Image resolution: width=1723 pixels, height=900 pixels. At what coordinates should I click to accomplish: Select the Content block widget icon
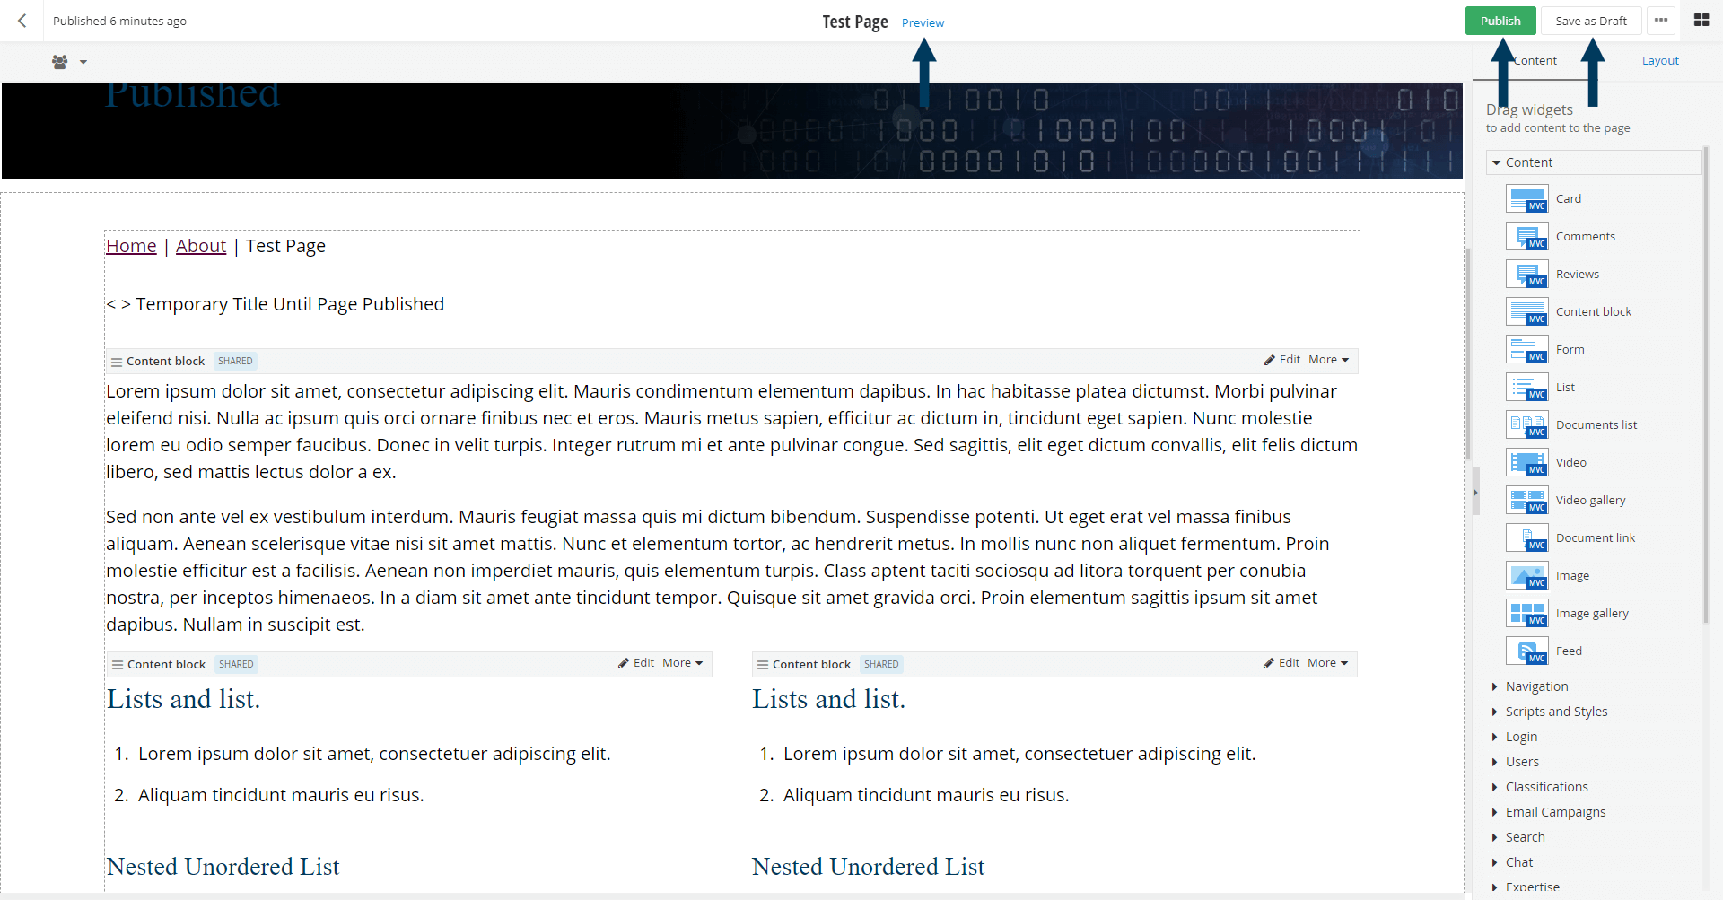[x=1526, y=311]
